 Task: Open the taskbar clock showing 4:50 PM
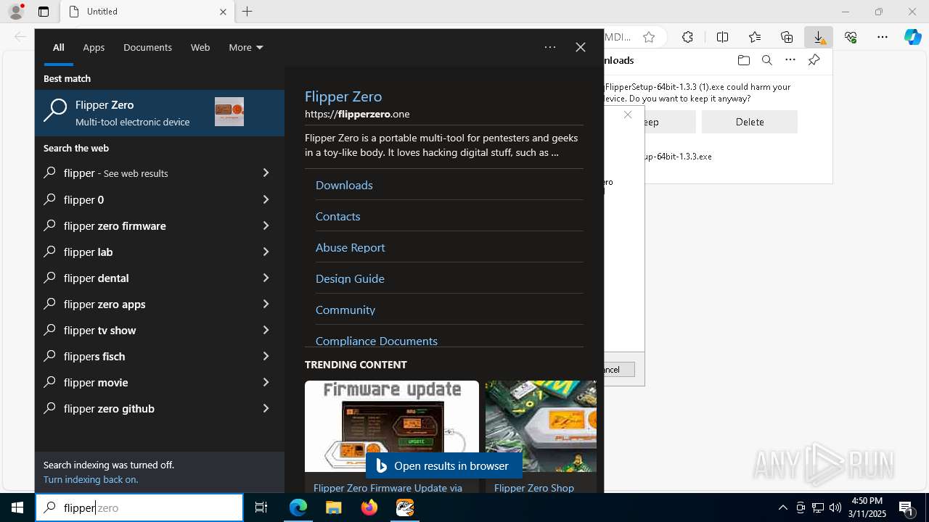pos(867,507)
